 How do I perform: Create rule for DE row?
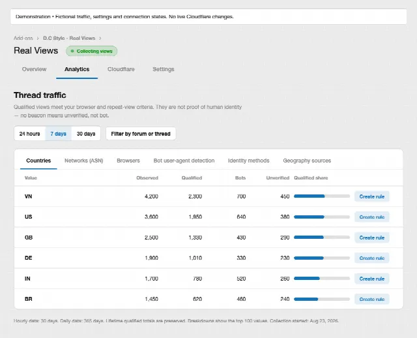[372, 258]
